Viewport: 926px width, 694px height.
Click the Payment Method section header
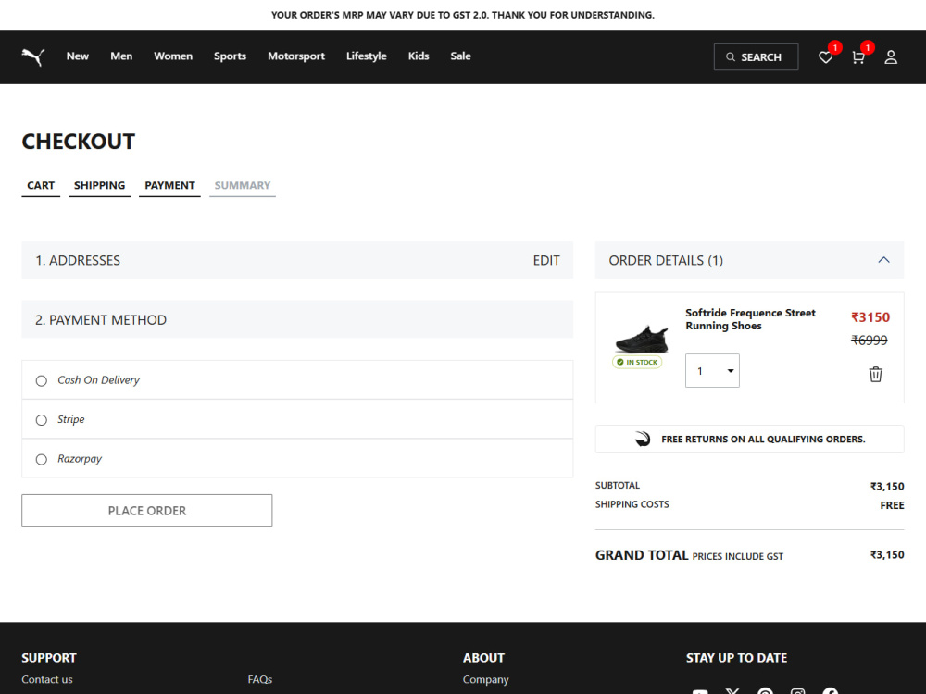297,319
